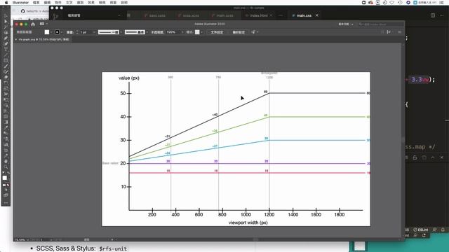Viewport: 449px width, 252px height.
Task: Set the None color mode button
Action: [8, 185]
